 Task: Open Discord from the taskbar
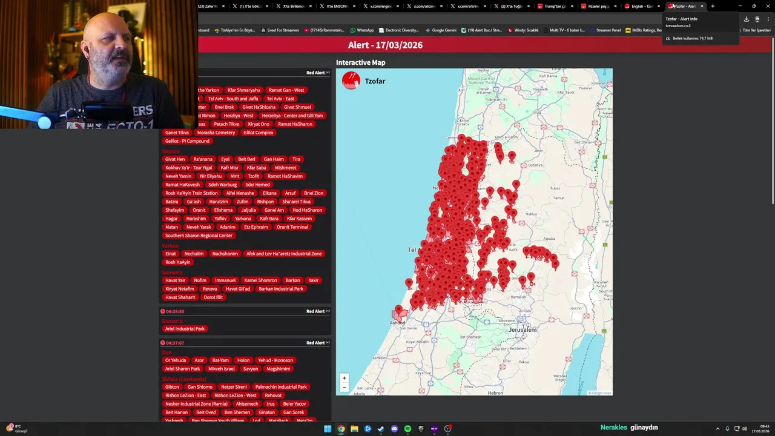(x=394, y=429)
